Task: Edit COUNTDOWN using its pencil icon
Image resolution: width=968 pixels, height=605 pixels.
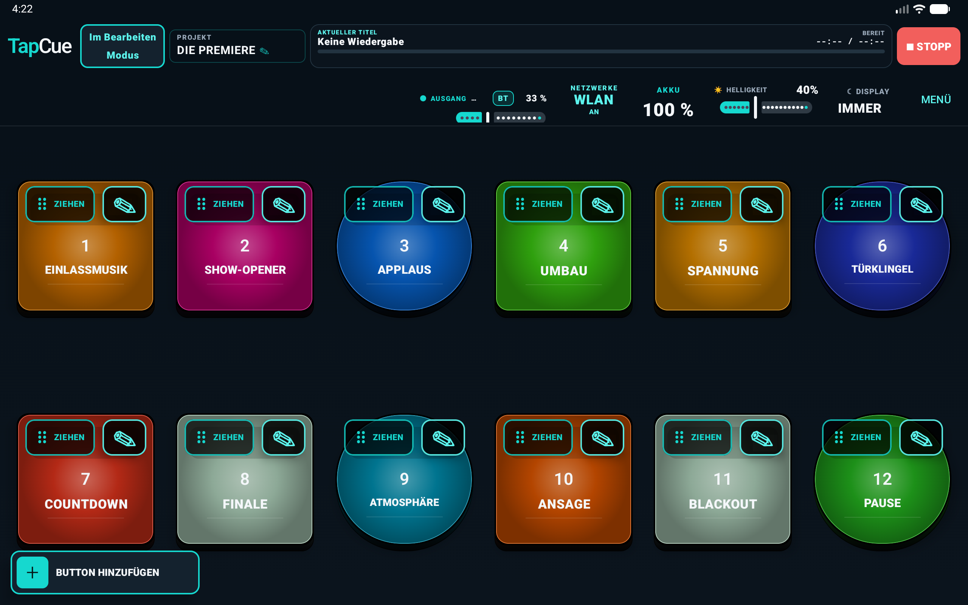Action: point(124,437)
